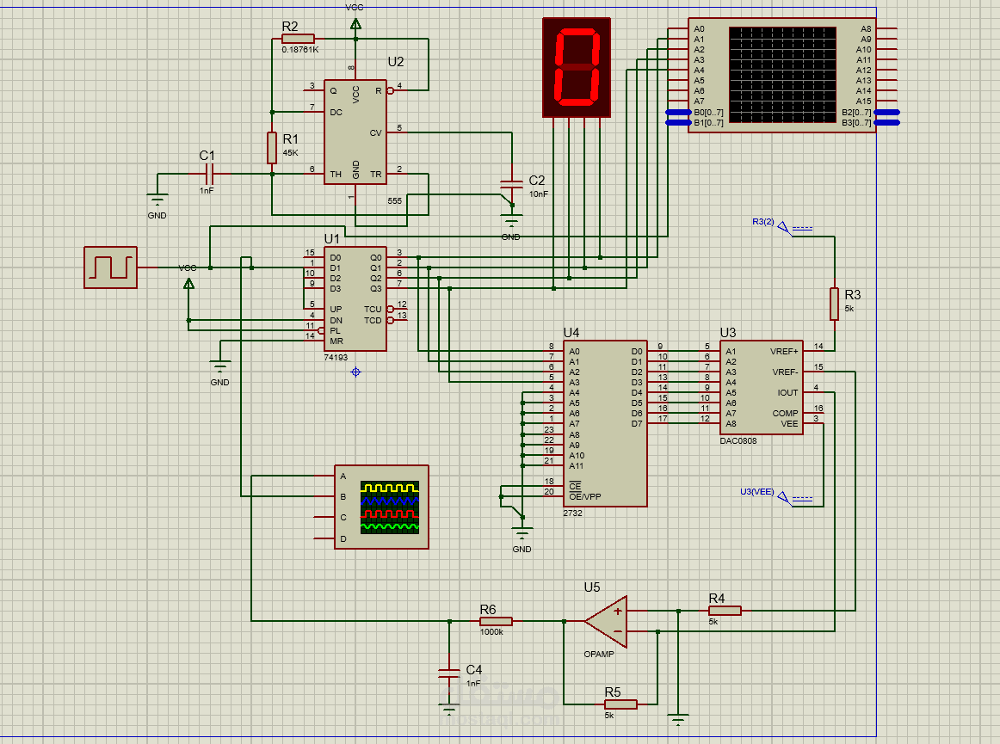Click the 2732 part label
Screen dimensions: 1000x744
pos(572,513)
